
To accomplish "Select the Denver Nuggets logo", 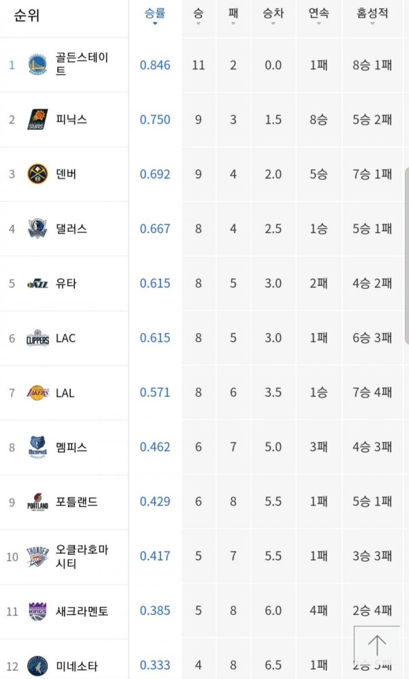I will point(37,174).
